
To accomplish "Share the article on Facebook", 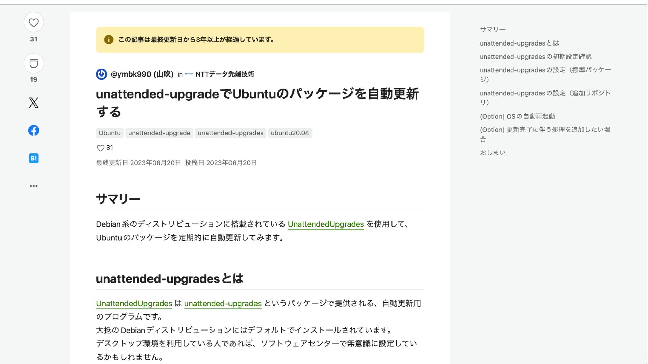I will 34,130.
